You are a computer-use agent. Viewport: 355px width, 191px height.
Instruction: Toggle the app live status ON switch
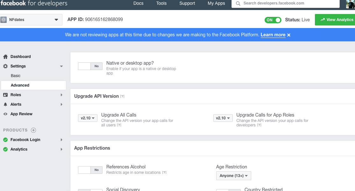pos(273,20)
